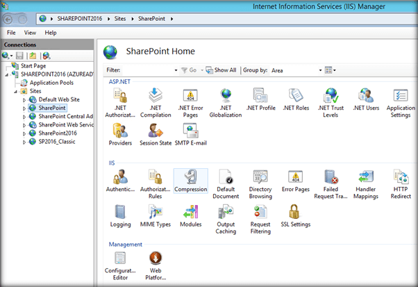
Task: Click Sites in the address breadcrumb
Action: [120, 19]
